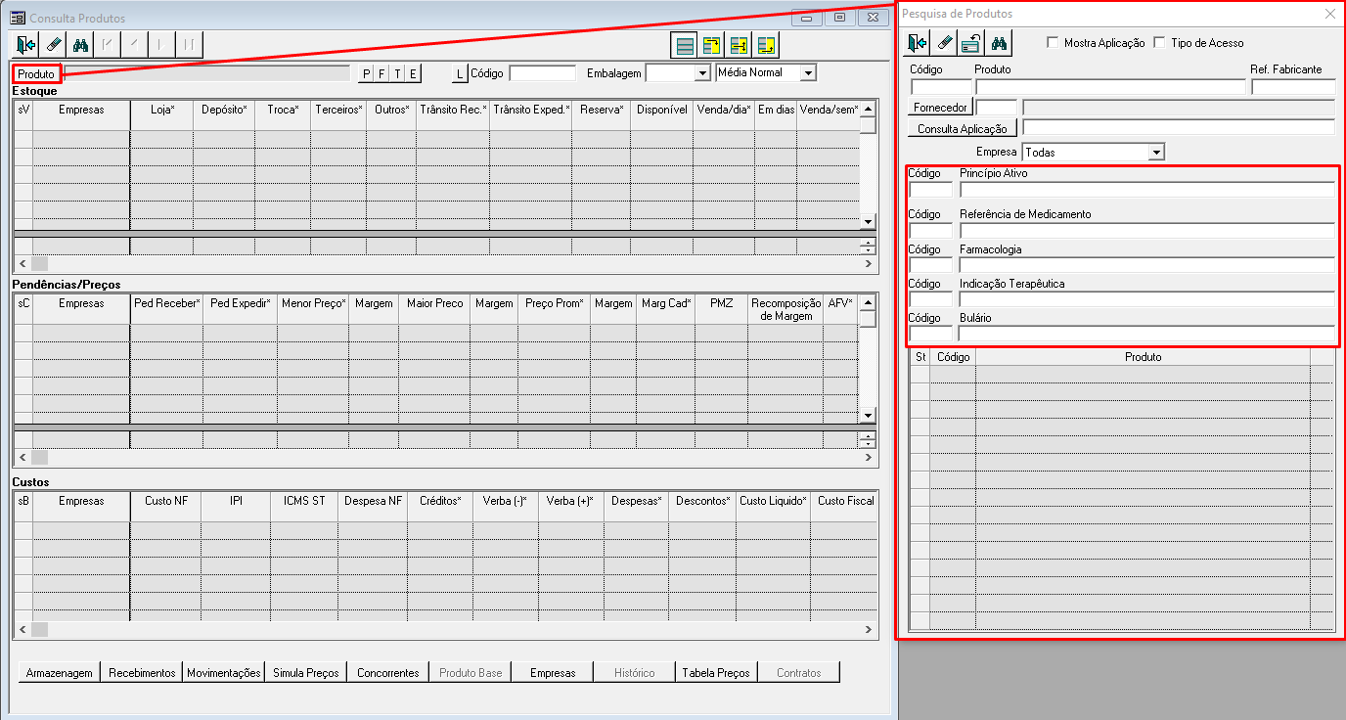Click the eraser clear icon in Consulta Produtos toolbar
The height and width of the screenshot is (720, 1346).
[x=54, y=44]
